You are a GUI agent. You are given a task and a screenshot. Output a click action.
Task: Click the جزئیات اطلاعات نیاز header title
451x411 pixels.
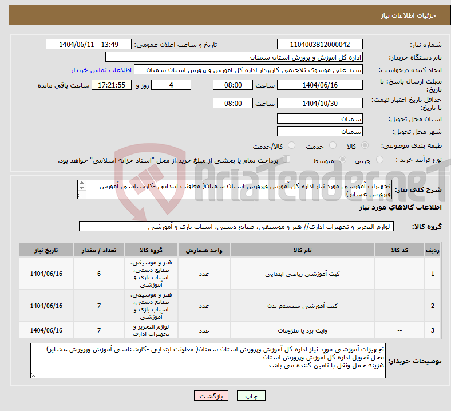pos(409,15)
